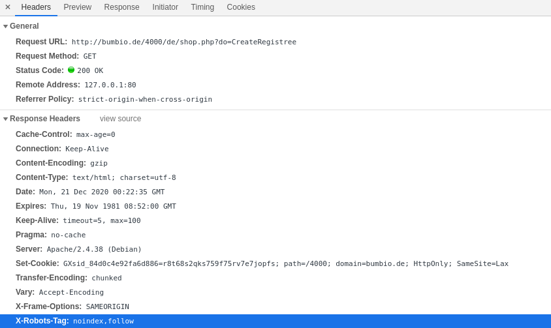Click the Keep-Alive timeout=5 row
The image size is (551, 328).
(x=275, y=220)
